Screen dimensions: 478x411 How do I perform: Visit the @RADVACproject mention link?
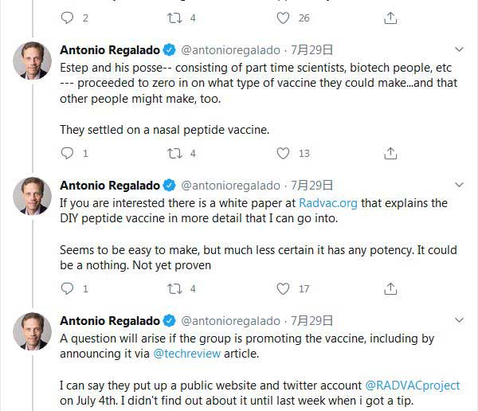click(412, 385)
